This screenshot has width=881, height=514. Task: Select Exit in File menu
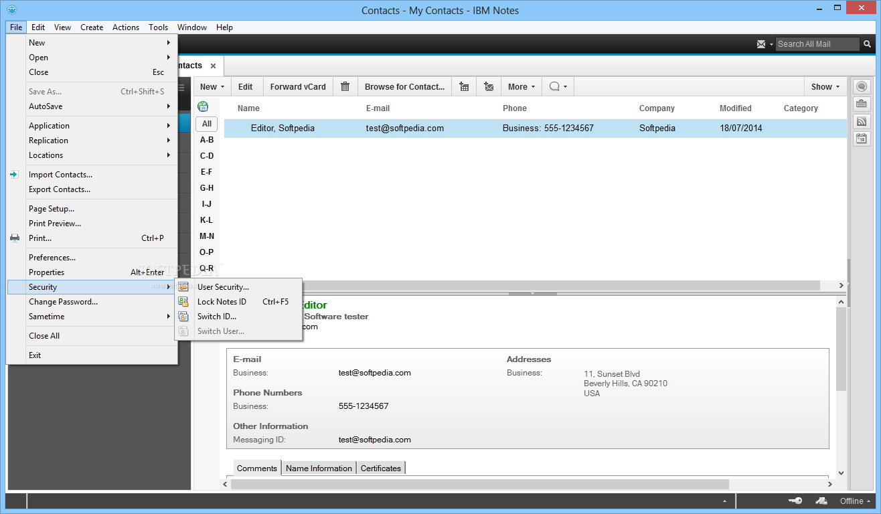[x=92, y=355]
